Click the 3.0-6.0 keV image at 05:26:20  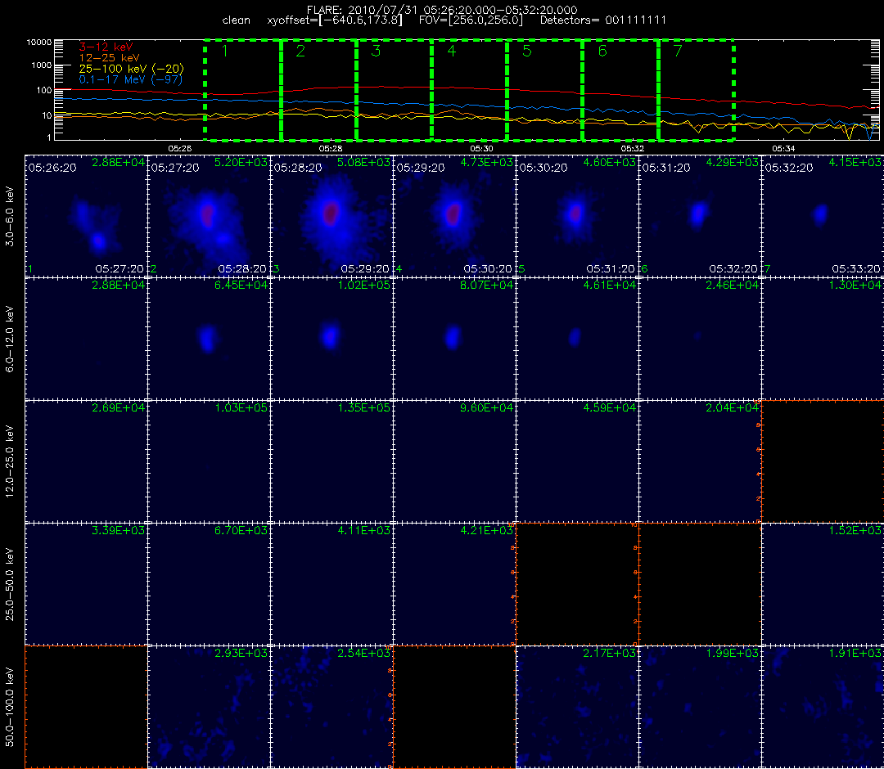pyautogui.click(x=86, y=216)
